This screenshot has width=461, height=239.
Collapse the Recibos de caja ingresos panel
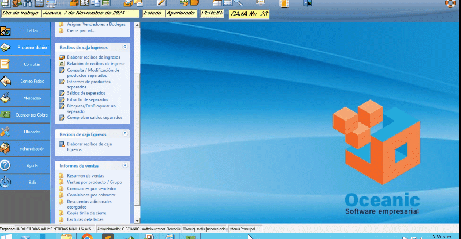point(124,47)
